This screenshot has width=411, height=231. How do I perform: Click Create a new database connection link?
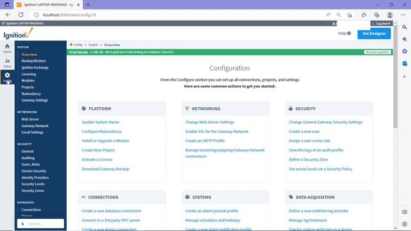pyautogui.click(x=111, y=211)
